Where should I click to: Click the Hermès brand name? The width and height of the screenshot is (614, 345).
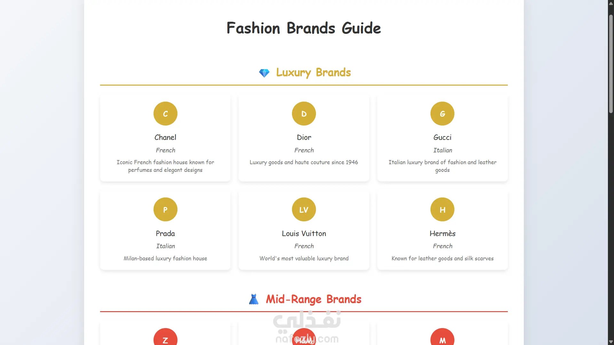click(x=442, y=234)
